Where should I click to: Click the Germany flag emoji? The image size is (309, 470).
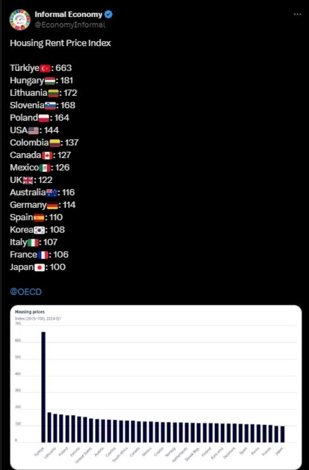coord(53,206)
